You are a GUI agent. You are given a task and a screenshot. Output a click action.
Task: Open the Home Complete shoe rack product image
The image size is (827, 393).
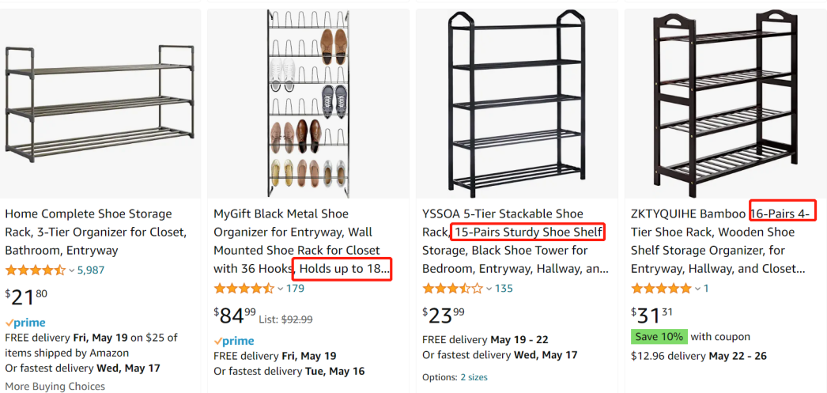pos(100,104)
